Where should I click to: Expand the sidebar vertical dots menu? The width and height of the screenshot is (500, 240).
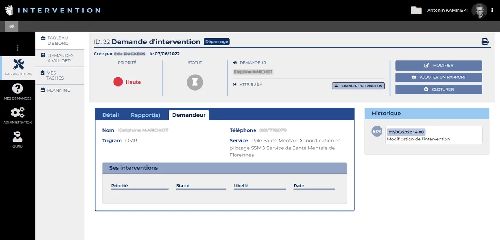tap(18, 48)
